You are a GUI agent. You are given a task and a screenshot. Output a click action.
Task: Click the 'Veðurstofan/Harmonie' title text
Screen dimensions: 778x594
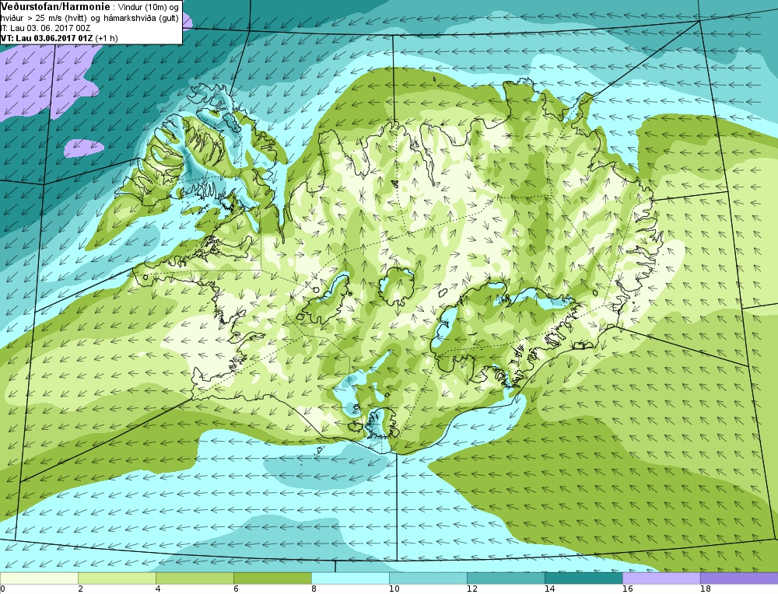(55, 8)
